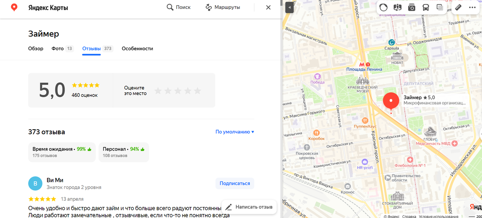Viewport: 482px width, 218px height.
Task: Click the red Займер map pin
Action: pyautogui.click(x=391, y=101)
